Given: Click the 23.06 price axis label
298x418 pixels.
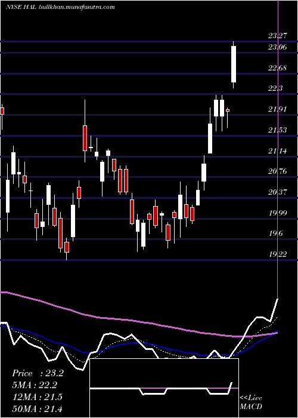Looking at the screenshot, I should point(278,47).
